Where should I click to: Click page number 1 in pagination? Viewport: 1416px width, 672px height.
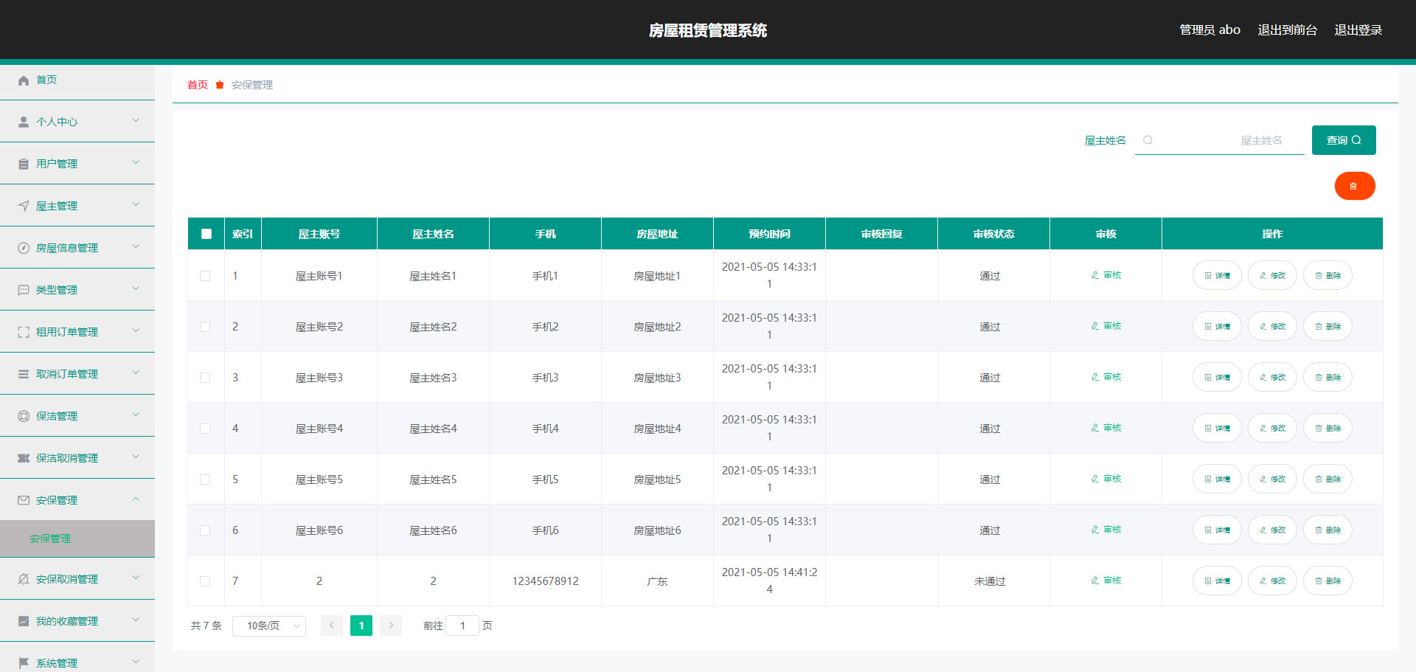click(x=361, y=626)
